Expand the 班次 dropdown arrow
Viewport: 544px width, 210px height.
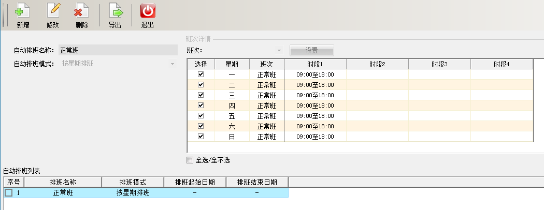pyautogui.click(x=279, y=51)
